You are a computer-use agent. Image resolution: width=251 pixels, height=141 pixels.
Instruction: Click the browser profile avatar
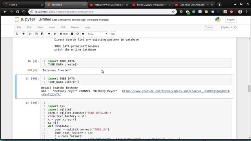point(240,12)
